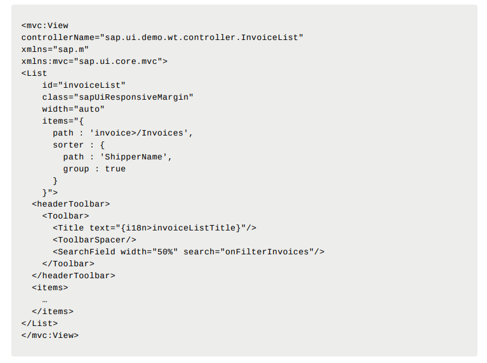Click the width="auto" attribute line
487x363 pixels.
click(x=73, y=109)
